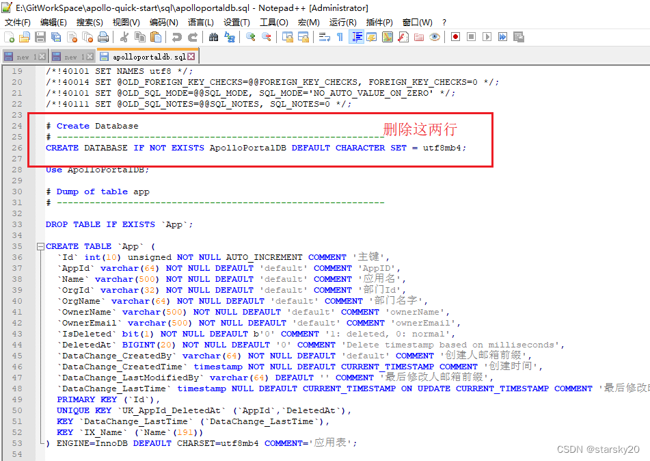This screenshot has width=650, height=461.
Task: Open the 编辑(E) menu
Action: click(53, 23)
